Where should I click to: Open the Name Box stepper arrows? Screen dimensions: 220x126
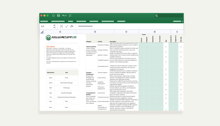(x=54, y=26)
